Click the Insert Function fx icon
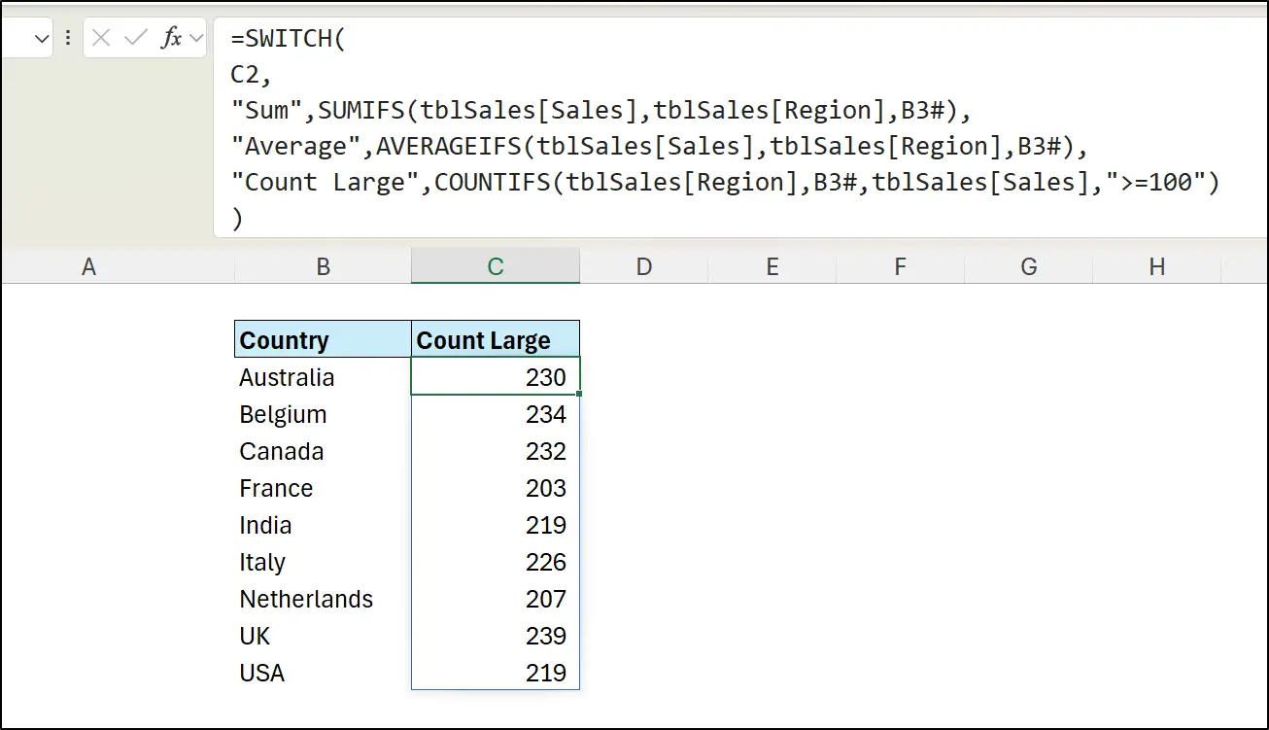 pyautogui.click(x=171, y=38)
